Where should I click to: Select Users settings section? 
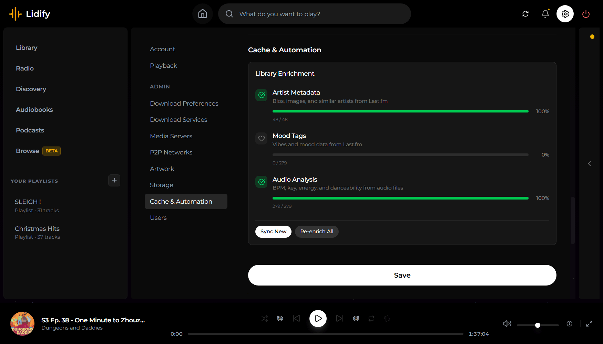click(x=158, y=218)
